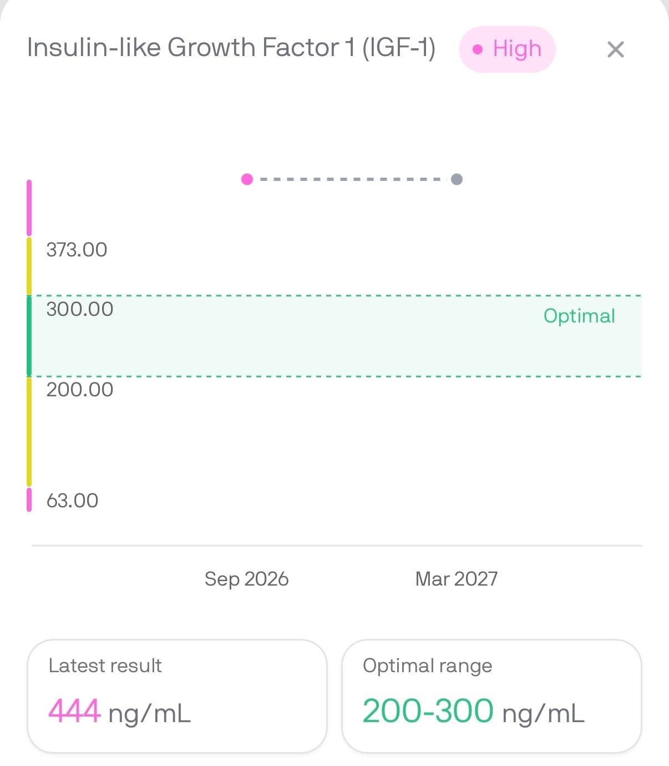669x766 pixels.
Task: Tap the top pink high-range bar segment
Action: (29, 208)
